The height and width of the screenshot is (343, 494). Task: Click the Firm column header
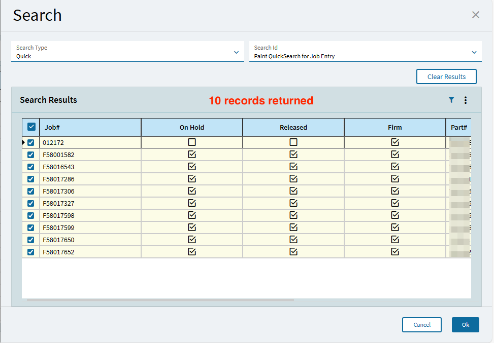coord(395,127)
